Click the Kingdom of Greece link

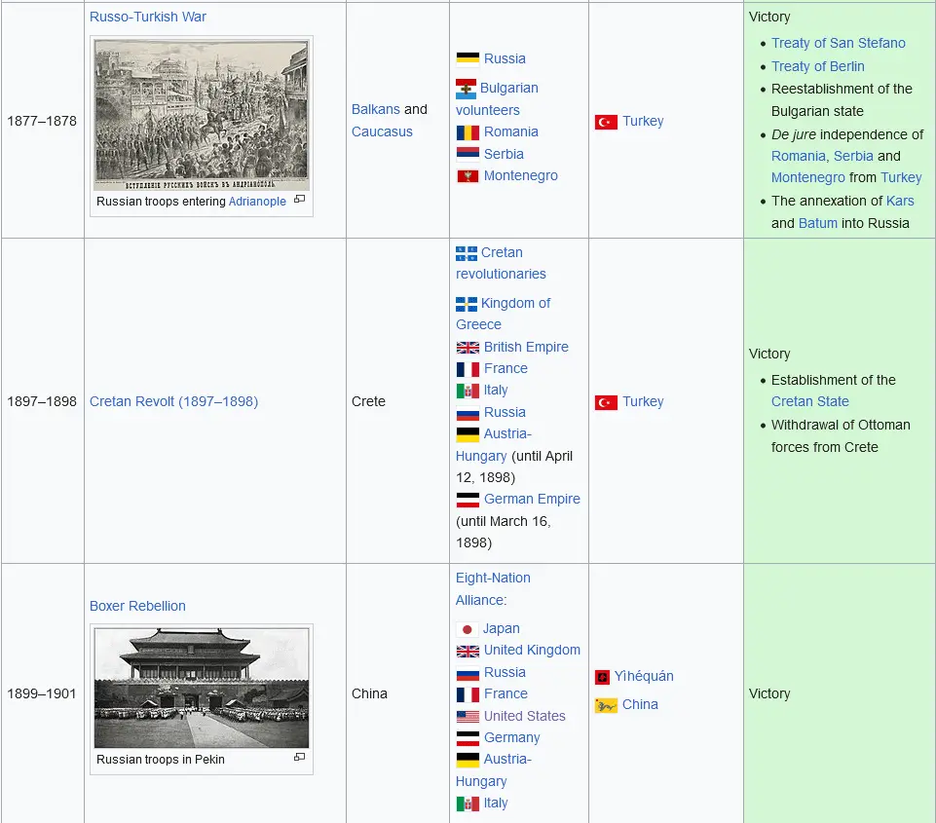tap(504, 314)
